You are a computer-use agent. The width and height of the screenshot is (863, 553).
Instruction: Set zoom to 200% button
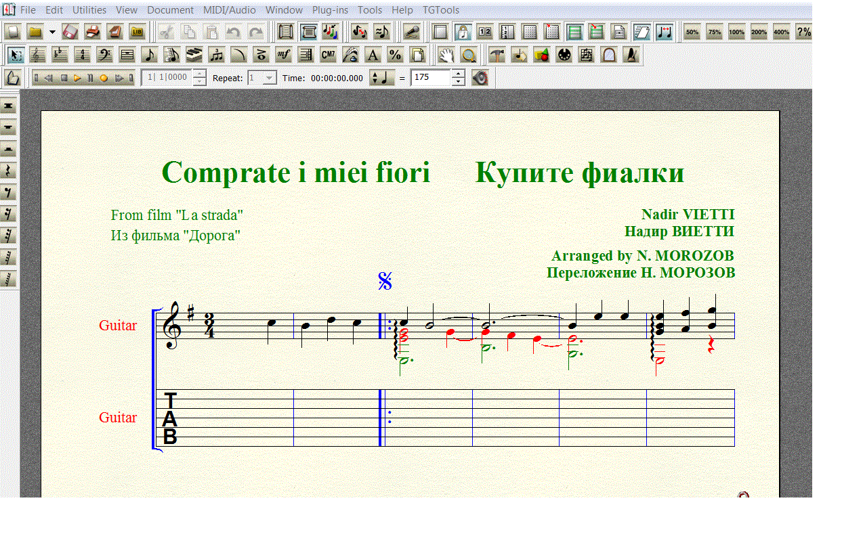(759, 32)
